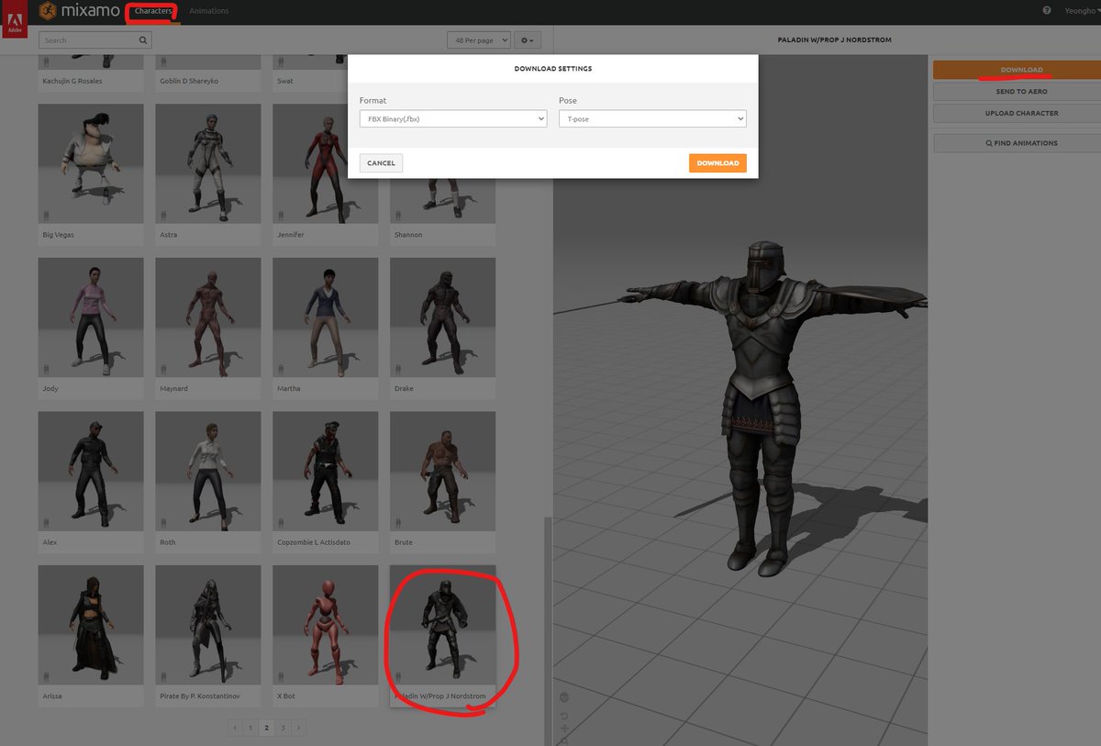
Task: Select the Copzombie L Actisdato thumbnail
Action: 326,471
